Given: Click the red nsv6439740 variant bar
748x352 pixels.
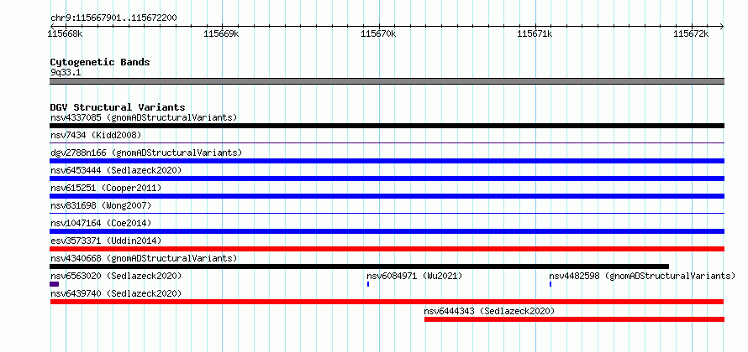Looking at the screenshot, I should pyautogui.click(x=387, y=302).
